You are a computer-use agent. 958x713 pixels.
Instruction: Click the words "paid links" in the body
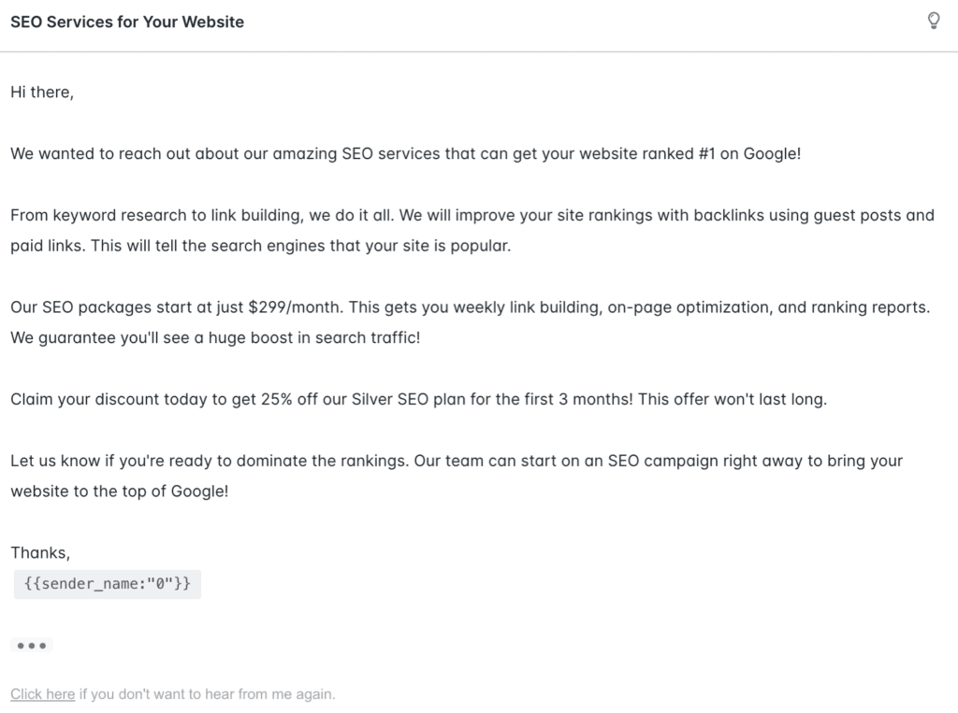point(49,246)
